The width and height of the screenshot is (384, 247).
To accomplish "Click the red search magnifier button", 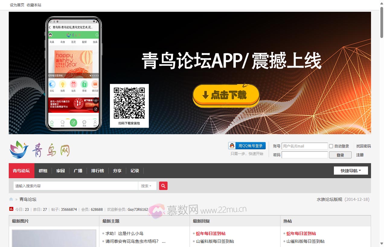I will click(163, 186).
